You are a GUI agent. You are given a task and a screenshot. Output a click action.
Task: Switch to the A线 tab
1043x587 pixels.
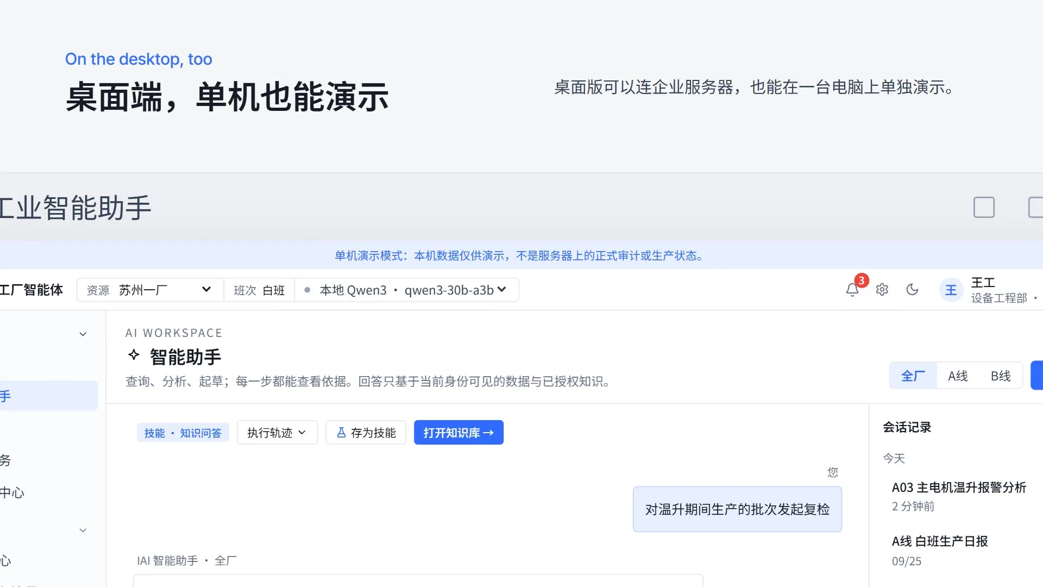coord(958,376)
